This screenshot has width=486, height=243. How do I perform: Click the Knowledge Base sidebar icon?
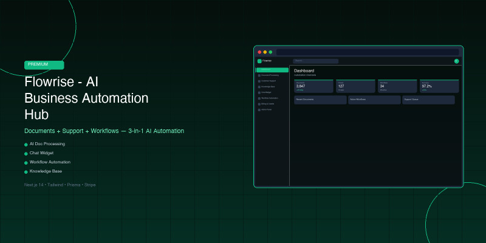pos(259,87)
